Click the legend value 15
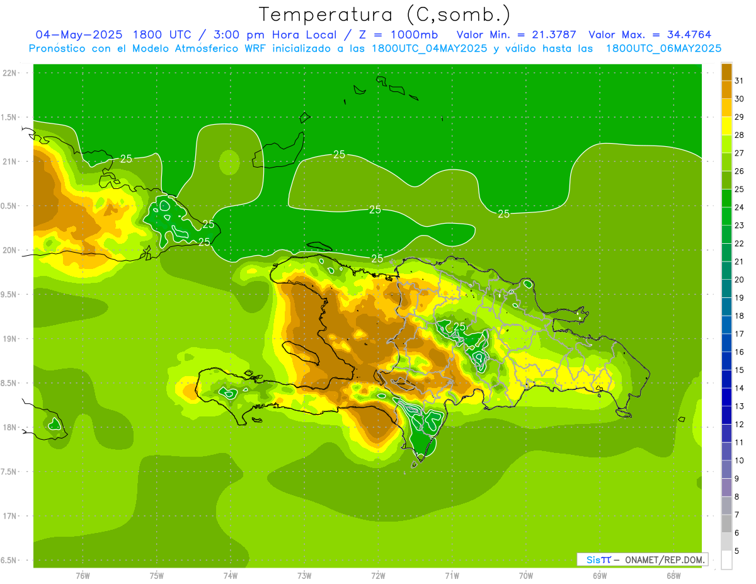The height and width of the screenshot is (584, 756). click(x=739, y=370)
